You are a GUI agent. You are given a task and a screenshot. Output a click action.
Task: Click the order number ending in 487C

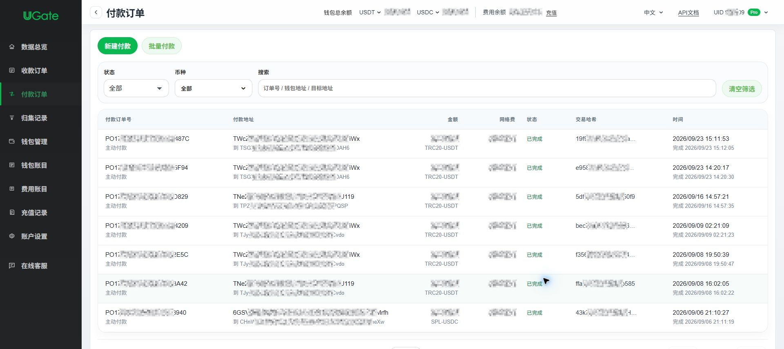[x=147, y=139]
